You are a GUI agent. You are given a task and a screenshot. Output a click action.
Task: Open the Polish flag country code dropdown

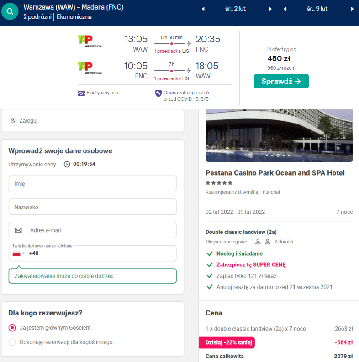[18, 253]
